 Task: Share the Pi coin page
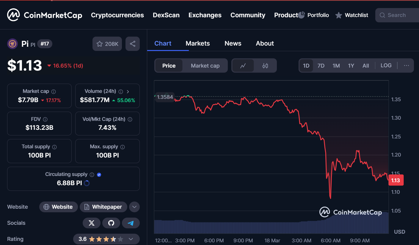pyautogui.click(x=133, y=43)
